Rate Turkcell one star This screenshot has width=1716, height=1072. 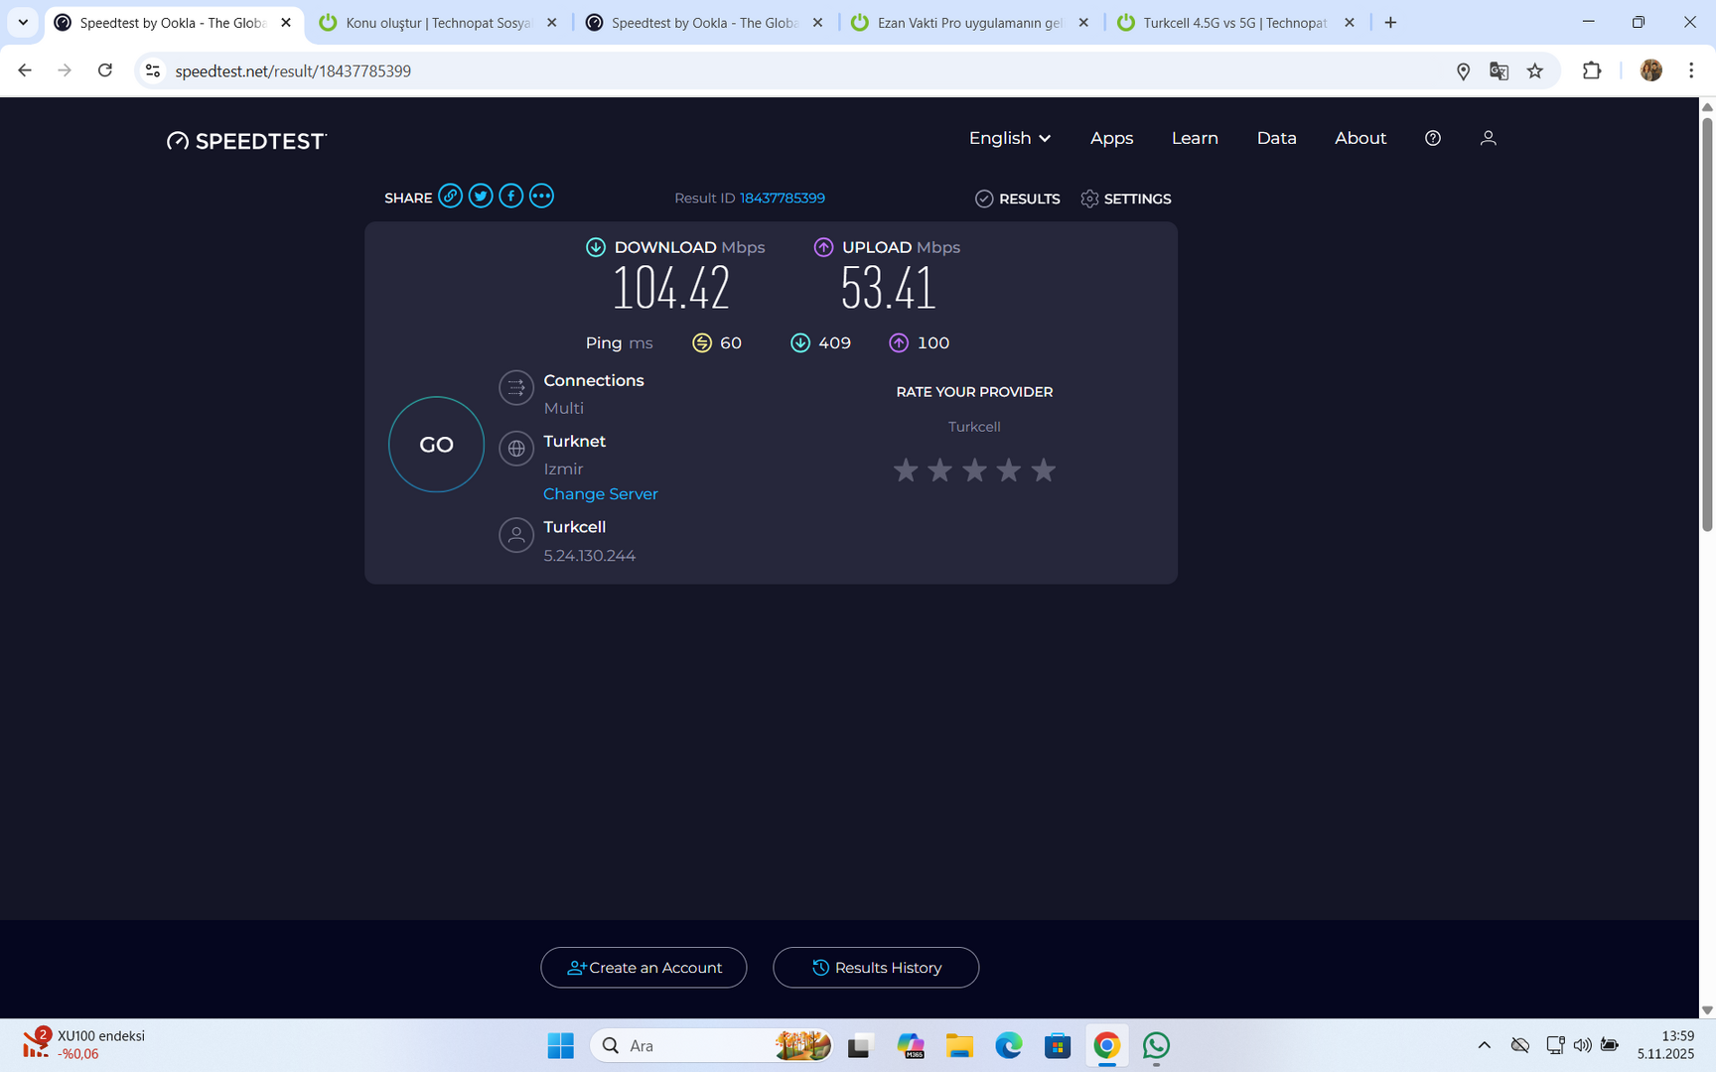coord(906,469)
